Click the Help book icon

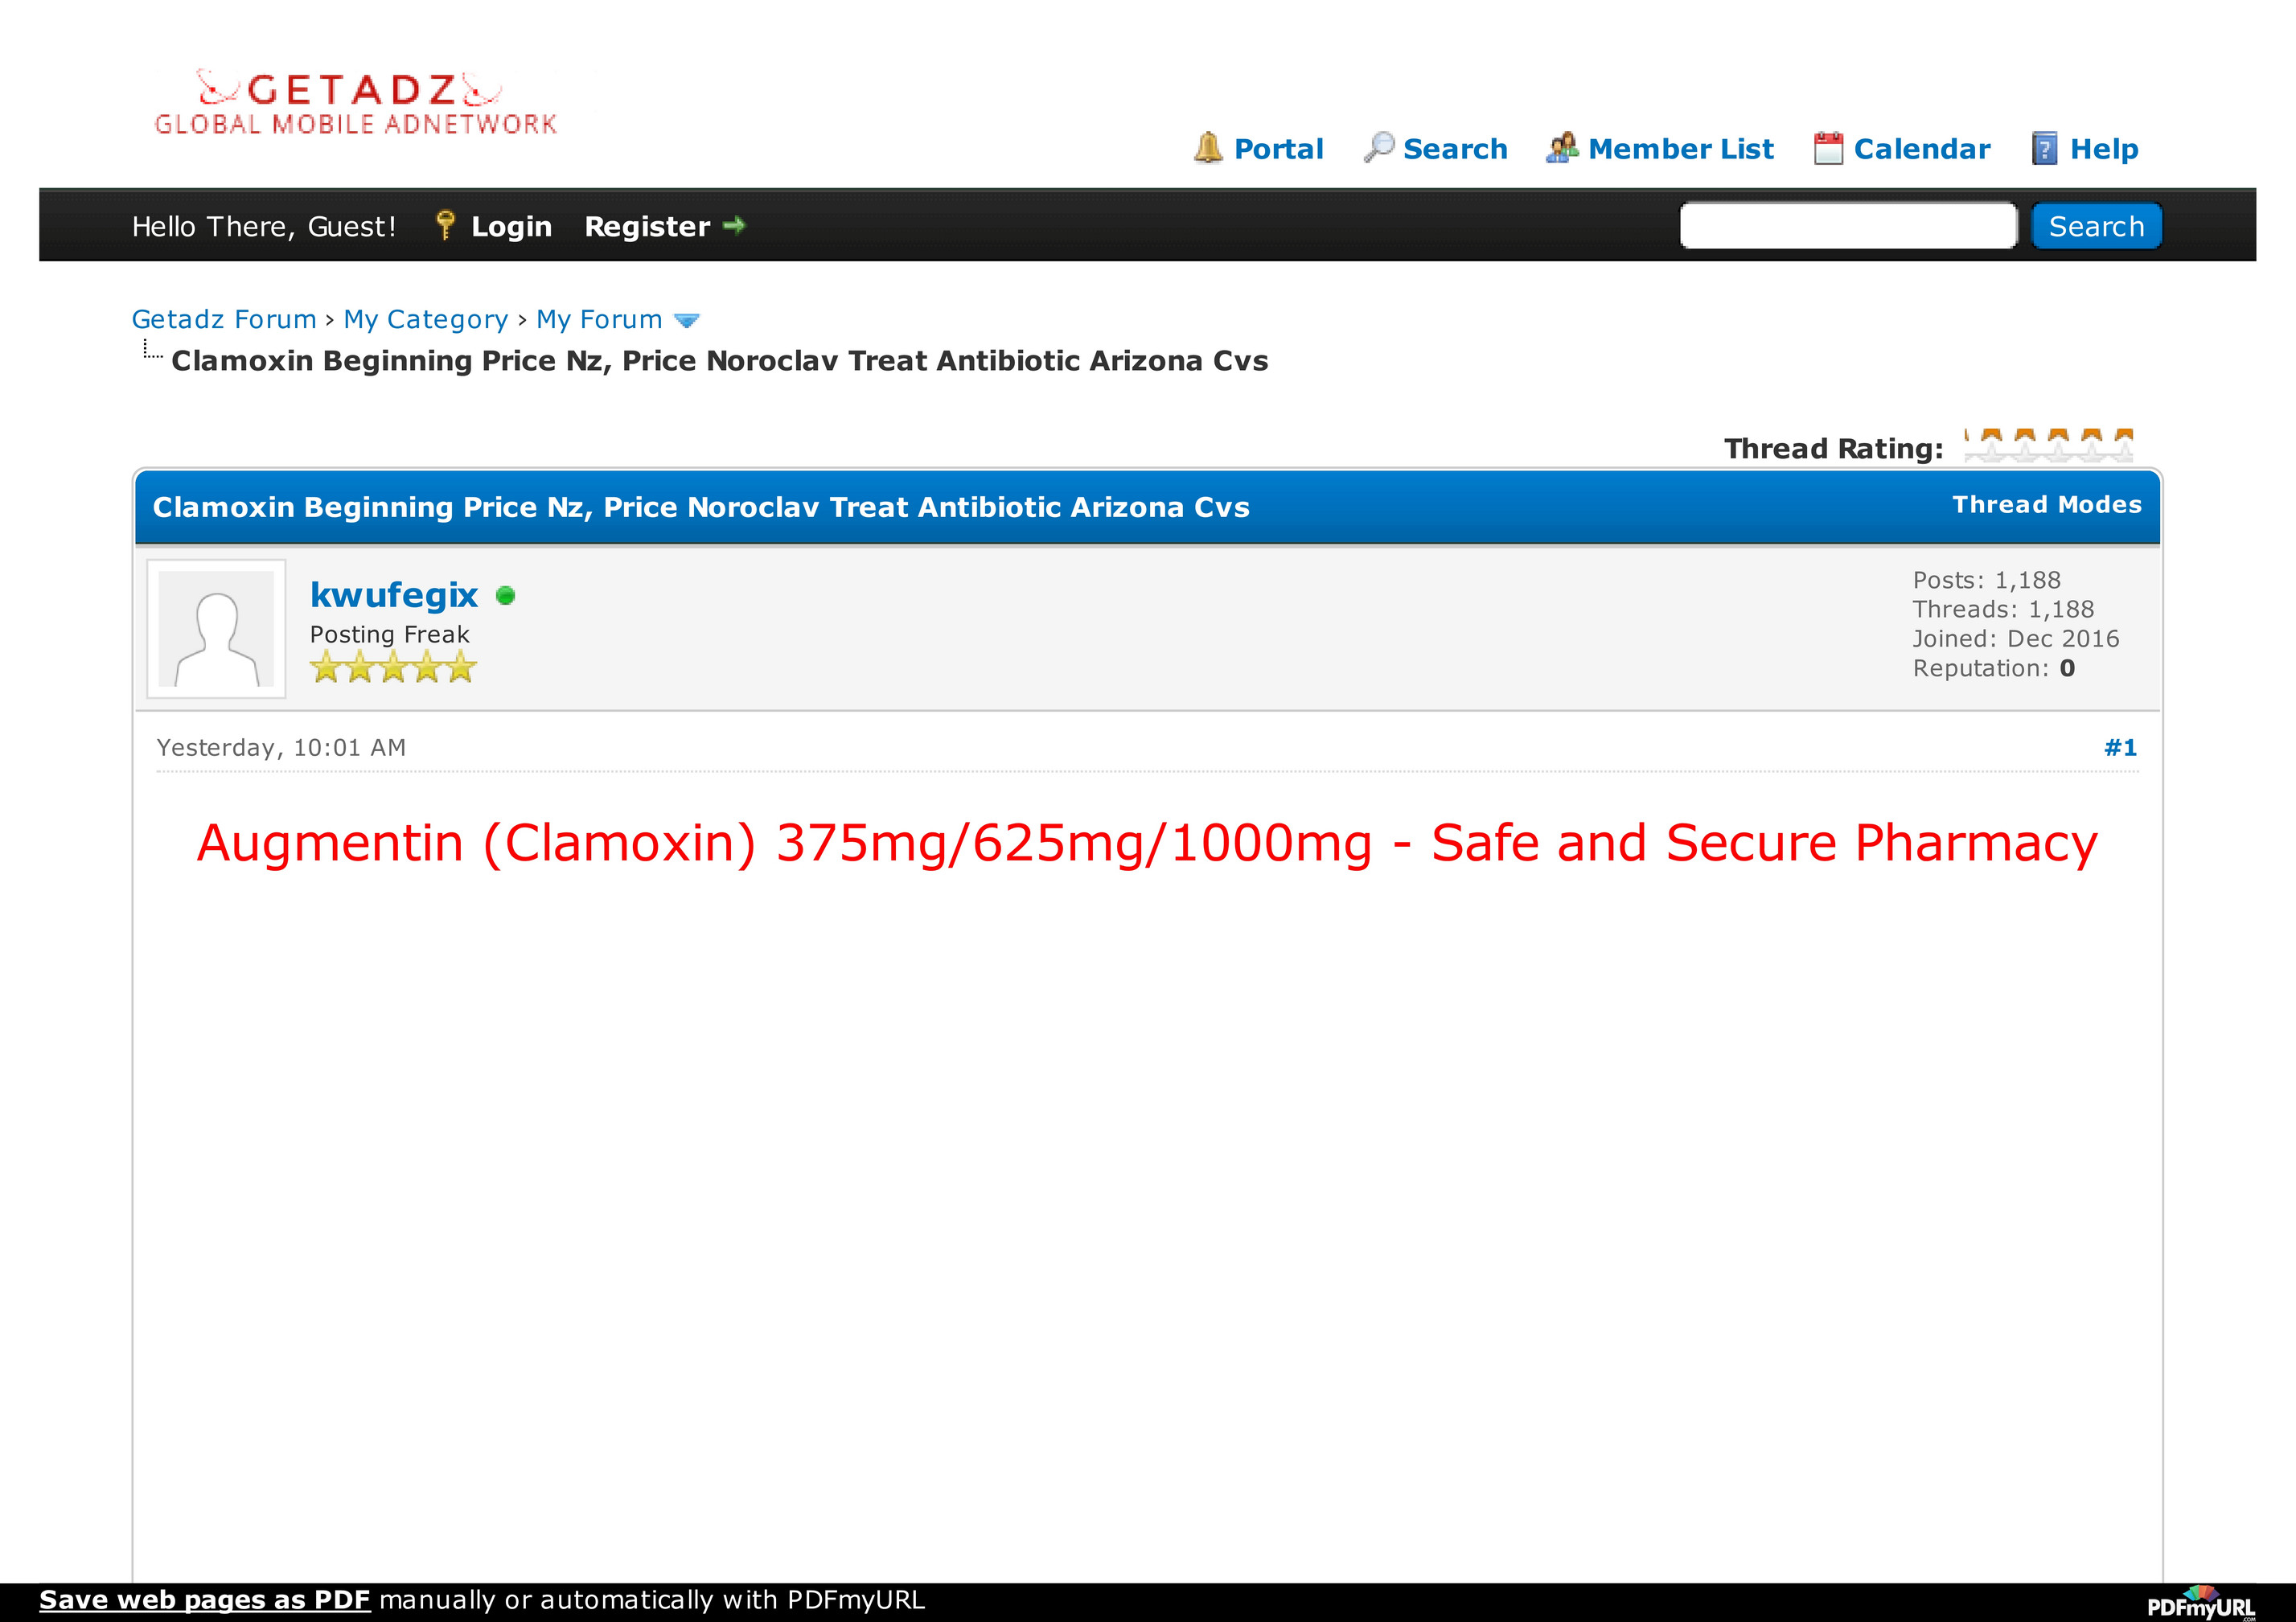click(2044, 149)
